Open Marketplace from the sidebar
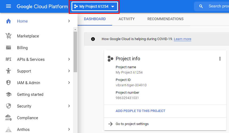The image size is (229, 133). click(28, 36)
